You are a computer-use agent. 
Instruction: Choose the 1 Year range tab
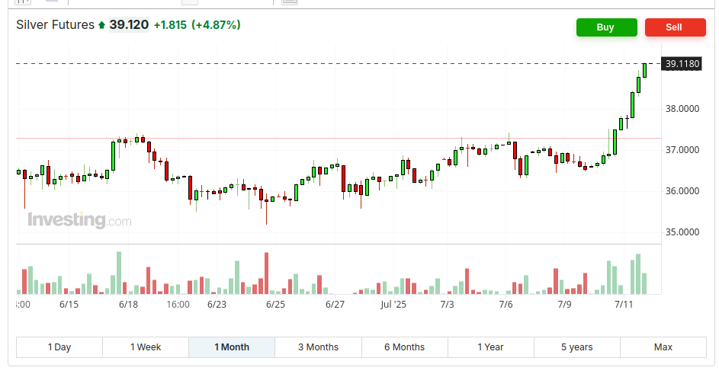[x=491, y=347]
